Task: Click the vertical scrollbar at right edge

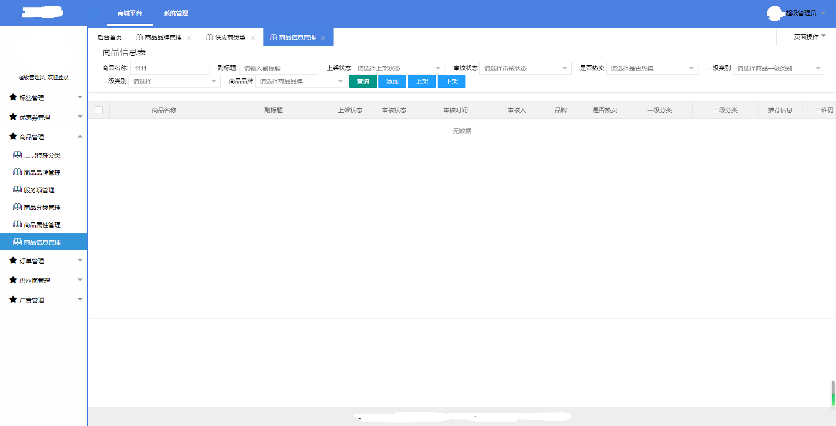Action: (833, 393)
